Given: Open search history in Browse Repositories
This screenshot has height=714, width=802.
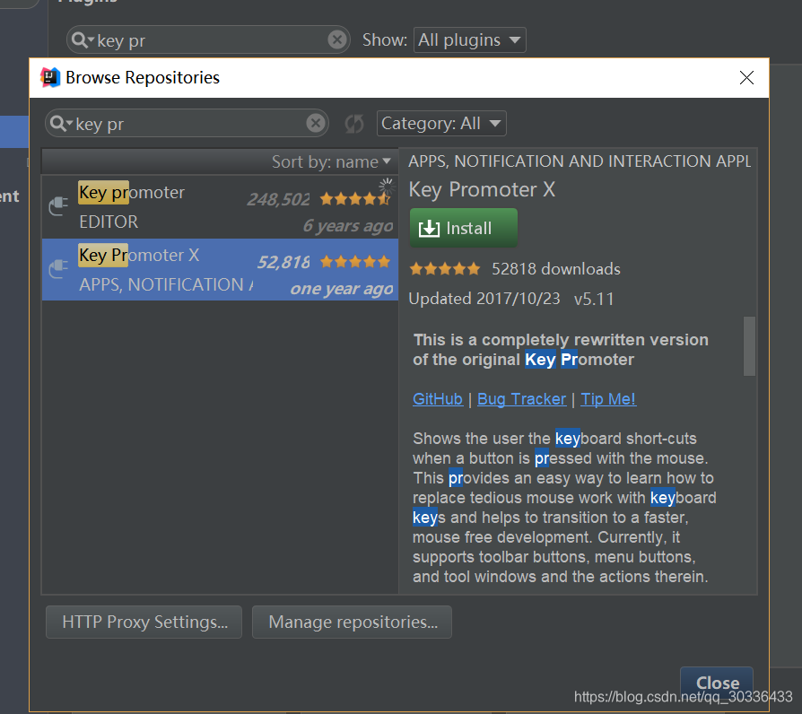Looking at the screenshot, I should (62, 123).
